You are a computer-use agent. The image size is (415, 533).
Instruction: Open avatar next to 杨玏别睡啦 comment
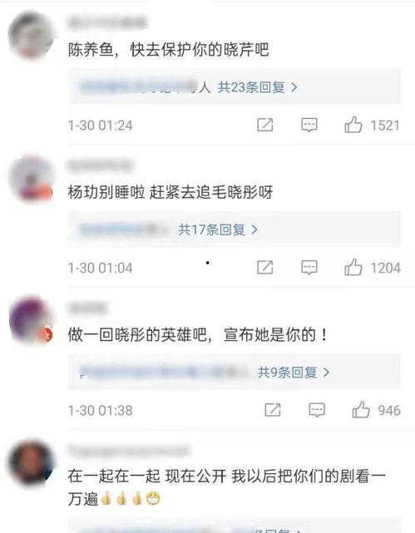click(32, 179)
